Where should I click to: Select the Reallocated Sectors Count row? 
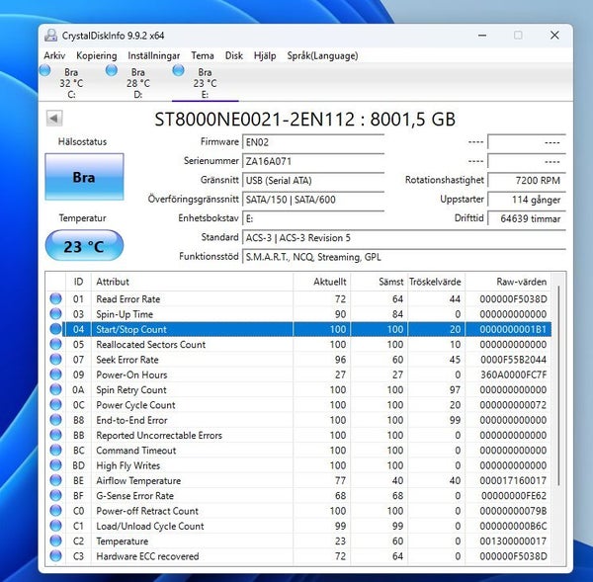pos(298,345)
